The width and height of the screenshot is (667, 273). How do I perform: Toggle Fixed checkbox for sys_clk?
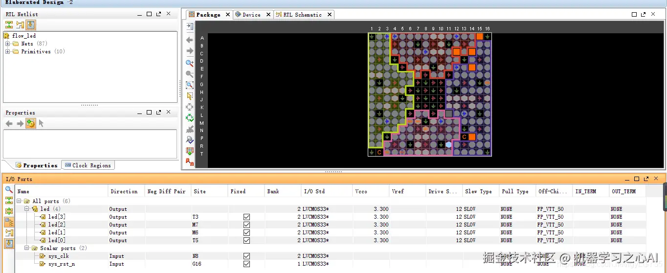(246, 256)
